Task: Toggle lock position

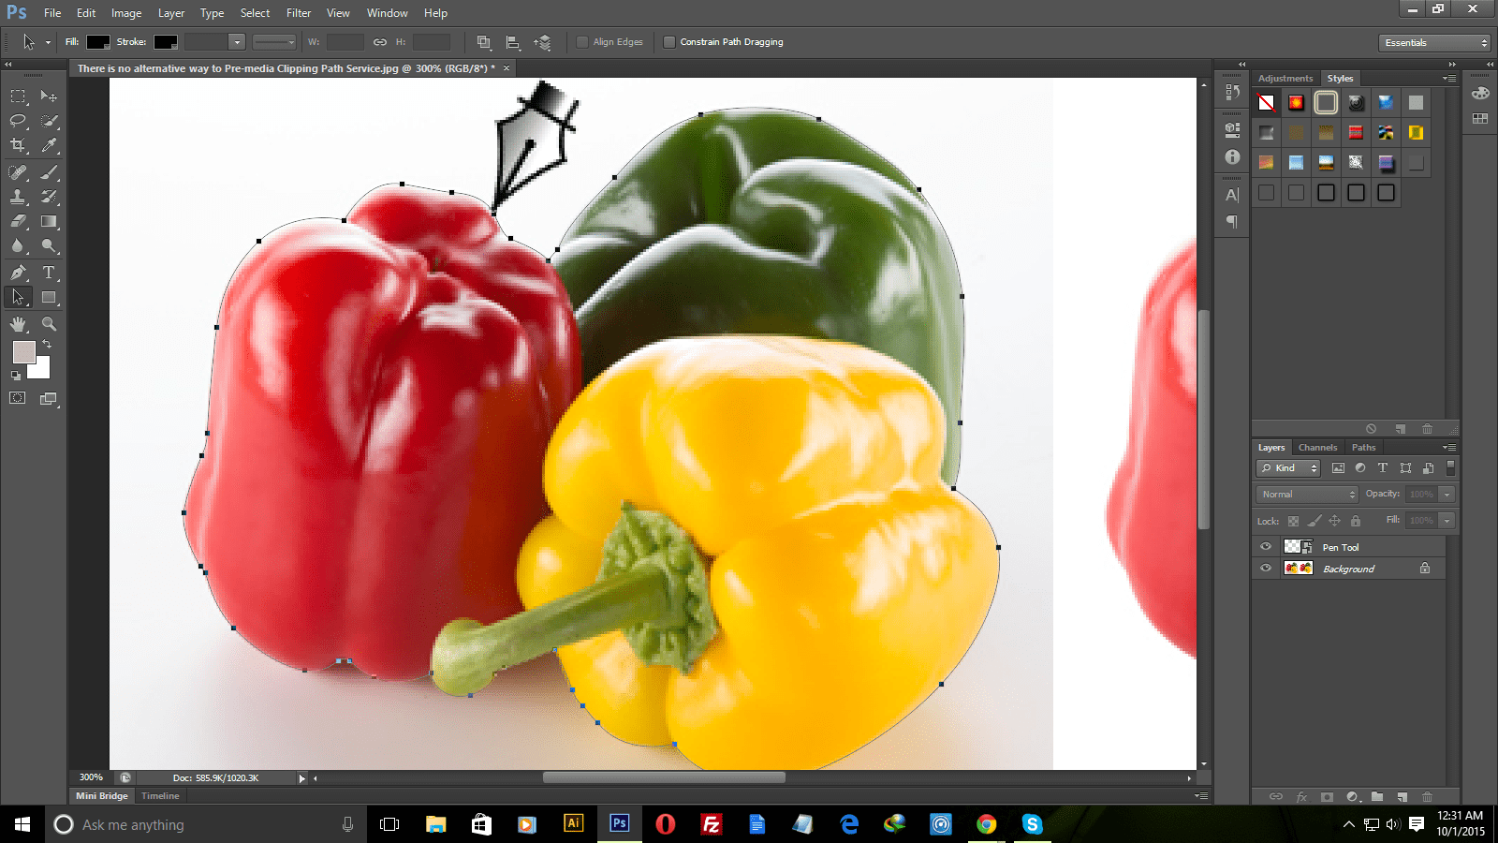Action: tap(1335, 521)
